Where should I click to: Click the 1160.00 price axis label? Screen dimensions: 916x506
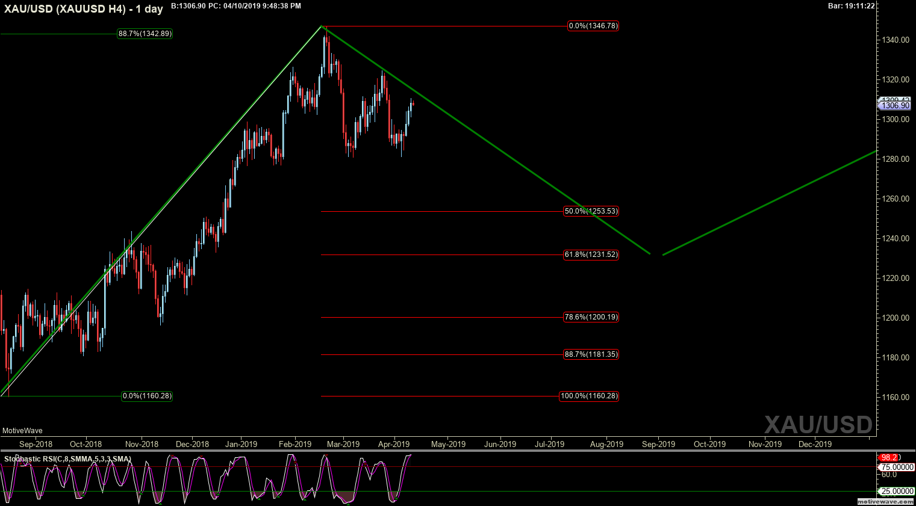(x=896, y=397)
